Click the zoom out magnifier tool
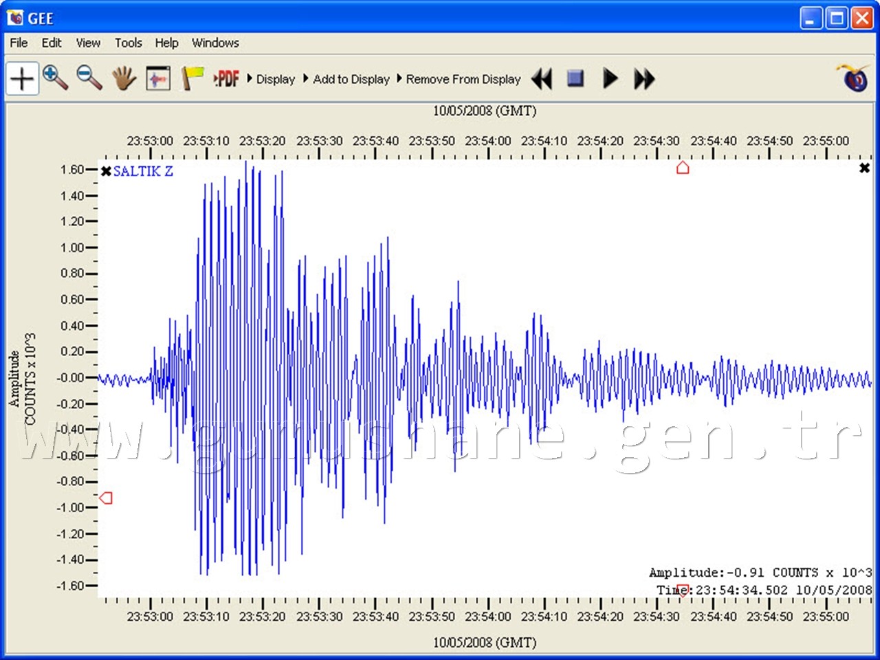The height and width of the screenshot is (660, 880). [89, 78]
